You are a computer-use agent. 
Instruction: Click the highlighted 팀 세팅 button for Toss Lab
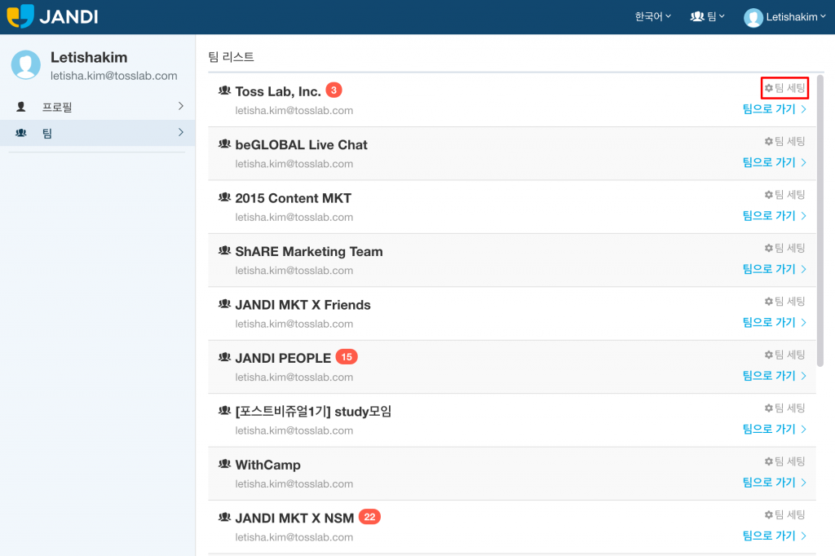[784, 87]
